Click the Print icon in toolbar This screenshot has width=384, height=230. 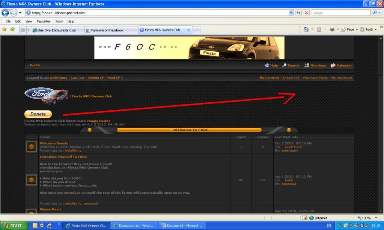332,30
